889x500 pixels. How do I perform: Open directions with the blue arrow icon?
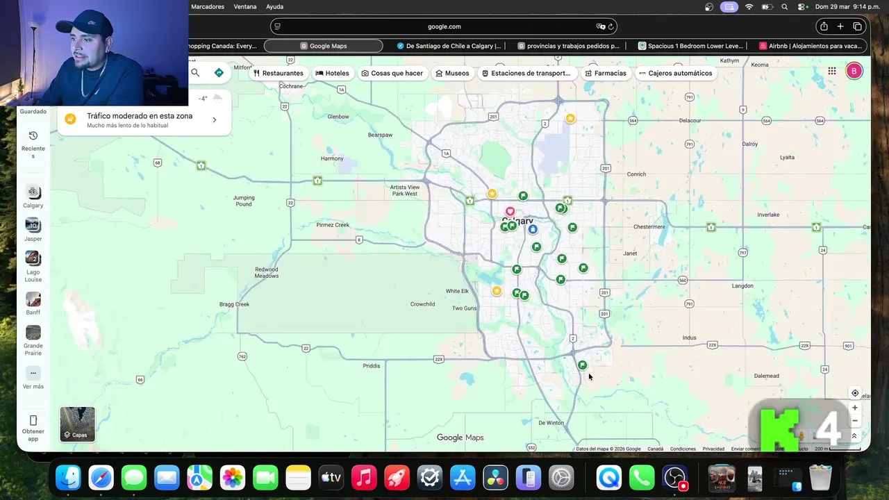[219, 73]
